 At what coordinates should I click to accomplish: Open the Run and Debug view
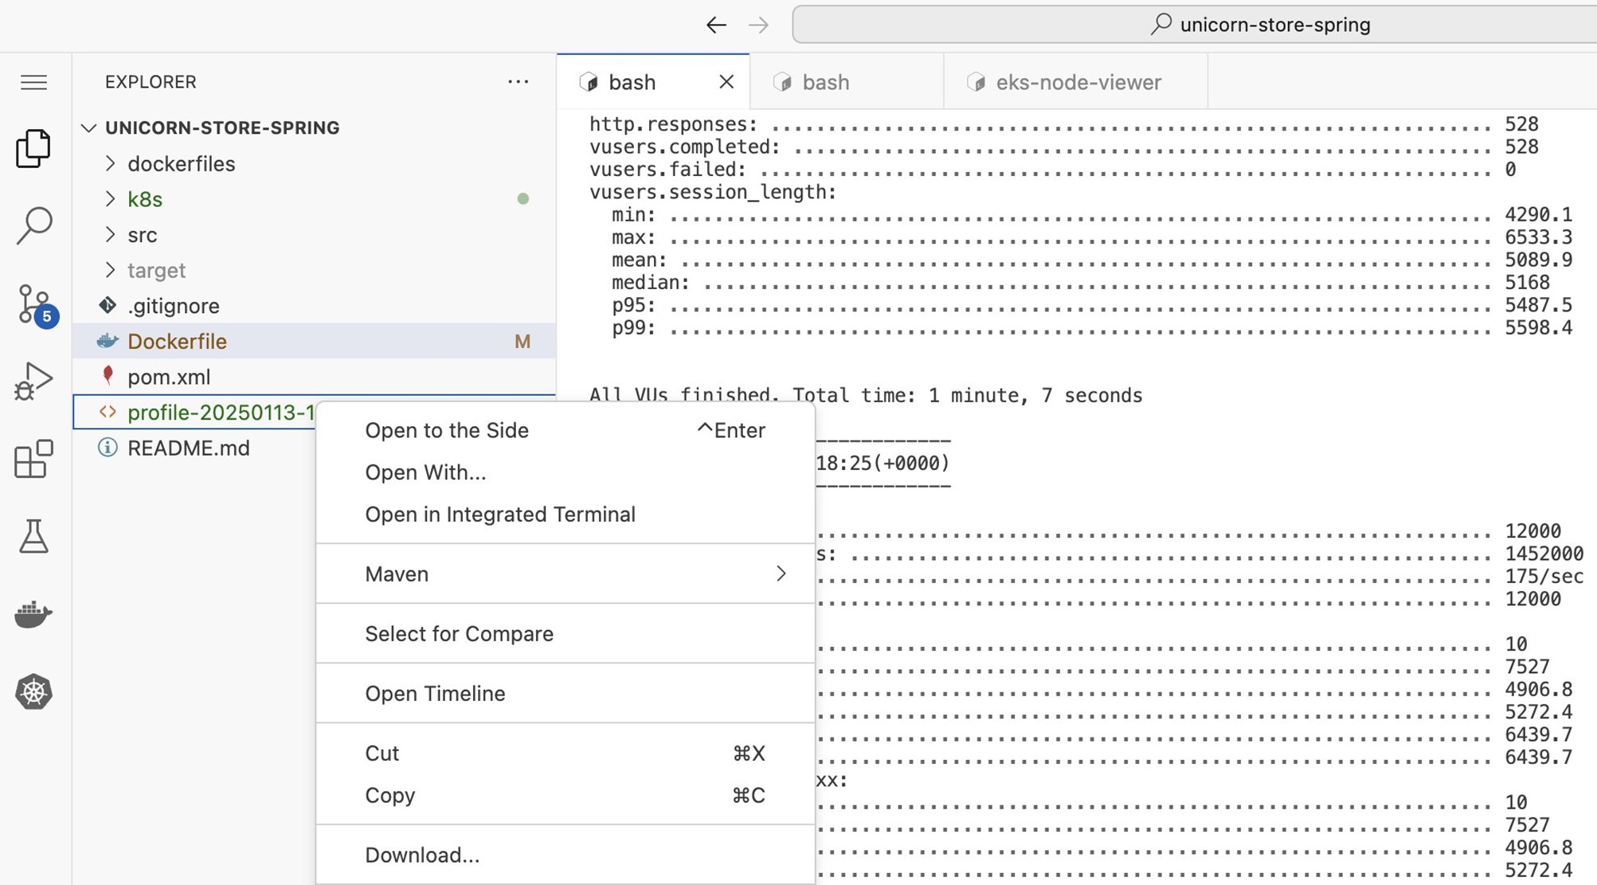(33, 381)
